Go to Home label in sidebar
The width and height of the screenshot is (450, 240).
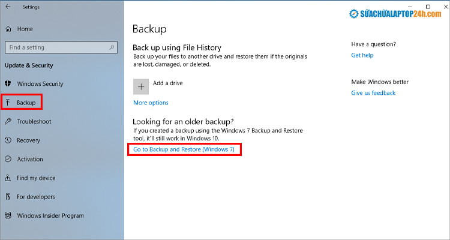click(x=25, y=29)
